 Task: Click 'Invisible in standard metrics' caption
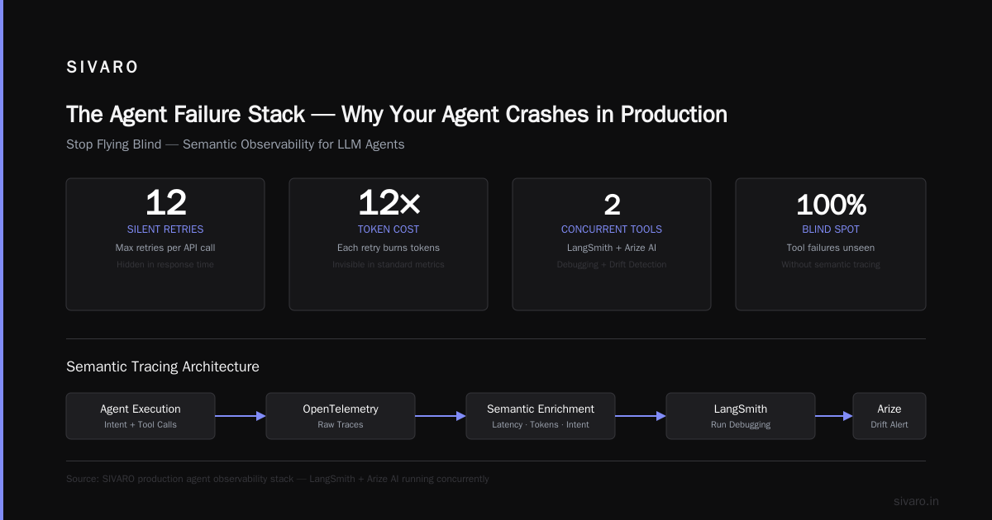pos(389,265)
